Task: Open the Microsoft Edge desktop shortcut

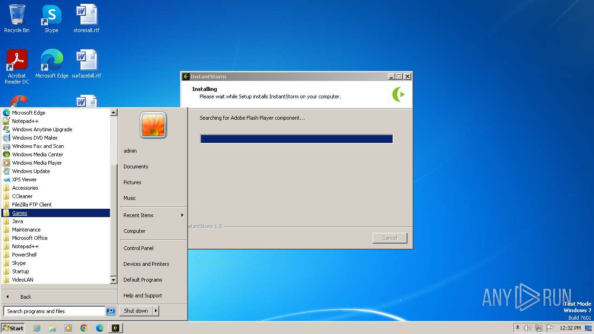Action: pyautogui.click(x=52, y=64)
